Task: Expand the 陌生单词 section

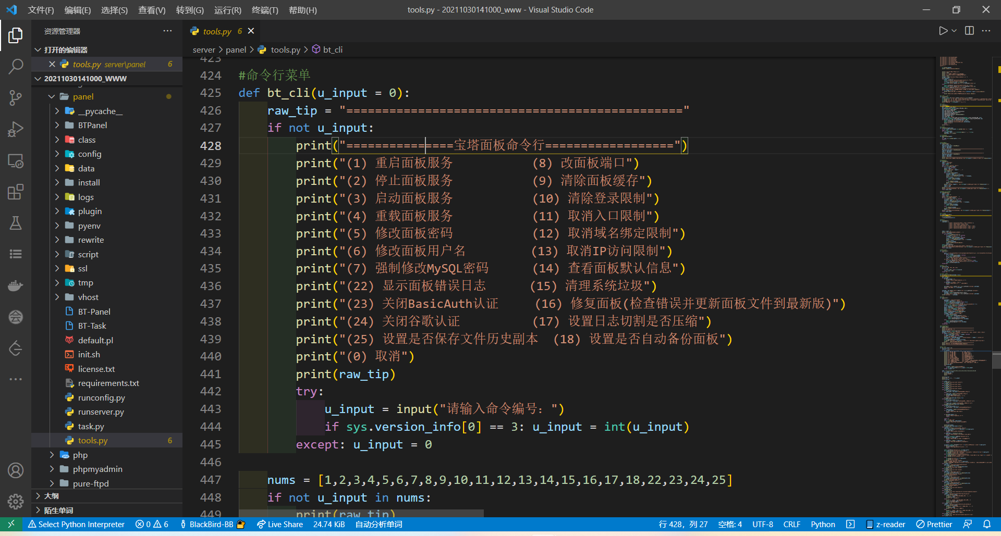Action: point(107,510)
